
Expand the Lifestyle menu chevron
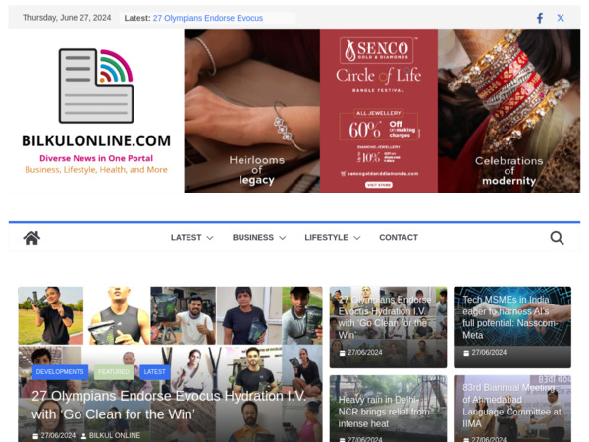(357, 238)
